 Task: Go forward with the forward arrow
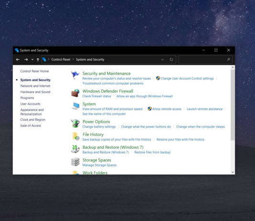tap(26, 60)
